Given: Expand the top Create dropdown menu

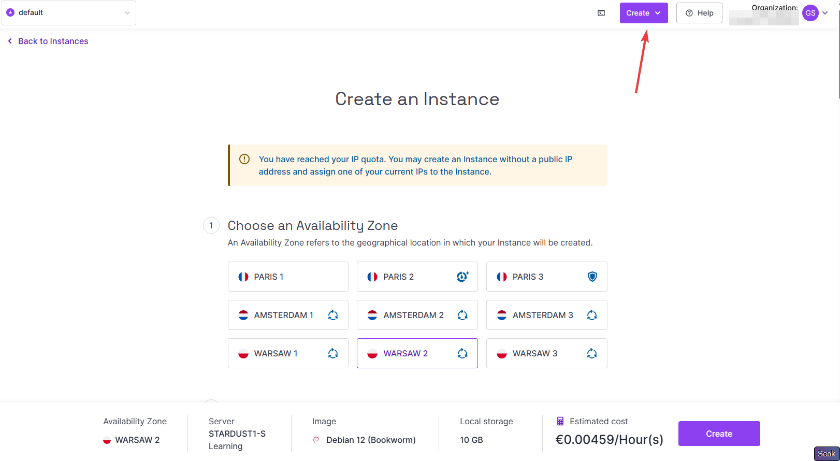Looking at the screenshot, I should [x=643, y=13].
